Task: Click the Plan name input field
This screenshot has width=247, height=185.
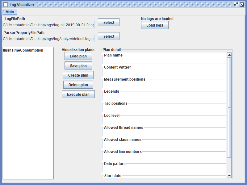Action: pyautogui.click(x=164, y=60)
